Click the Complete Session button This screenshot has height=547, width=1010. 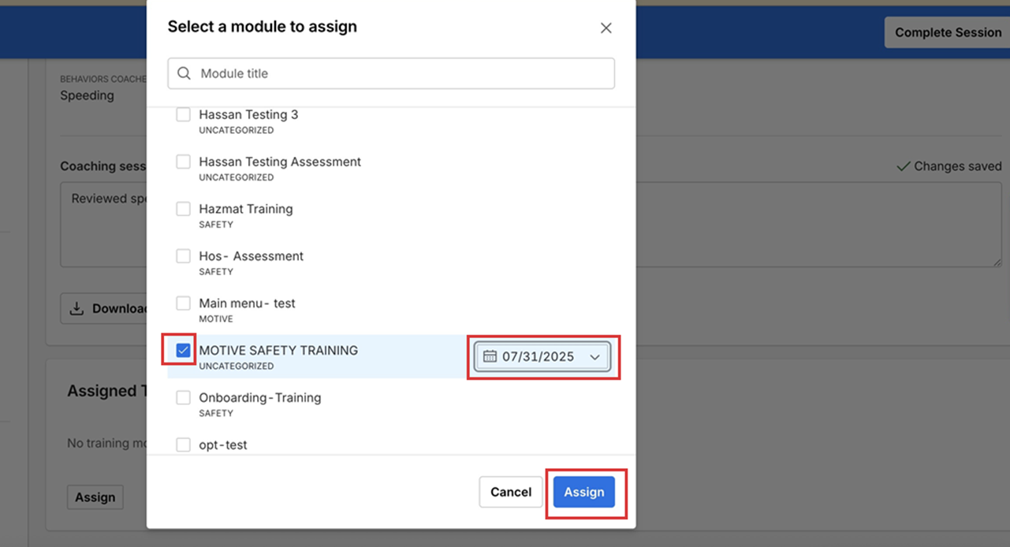[948, 32]
